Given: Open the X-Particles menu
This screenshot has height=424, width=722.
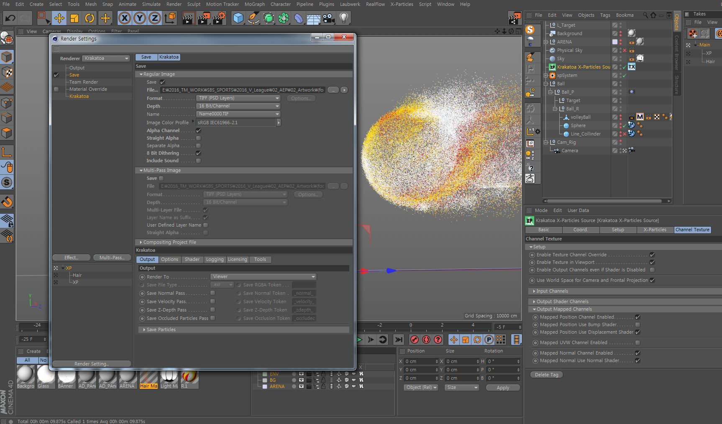Looking at the screenshot, I should click(402, 4).
